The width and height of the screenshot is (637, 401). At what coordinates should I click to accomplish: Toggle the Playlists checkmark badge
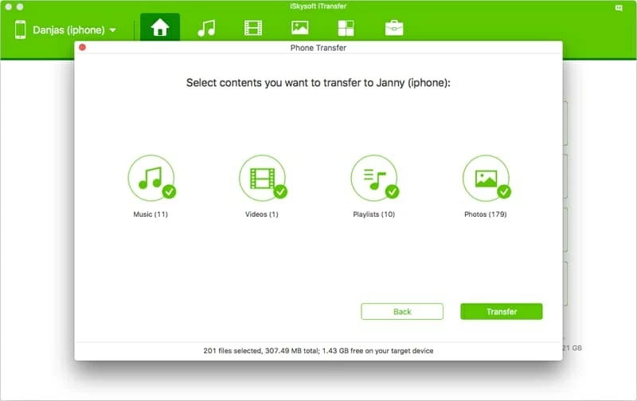click(392, 192)
